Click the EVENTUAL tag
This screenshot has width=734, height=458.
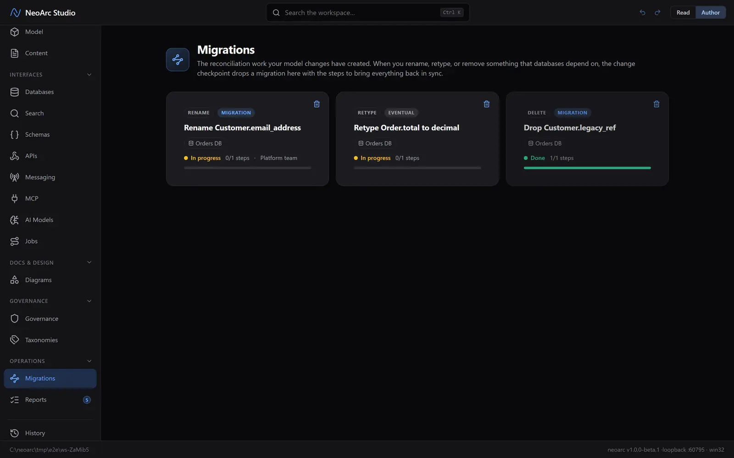point(401,113)
